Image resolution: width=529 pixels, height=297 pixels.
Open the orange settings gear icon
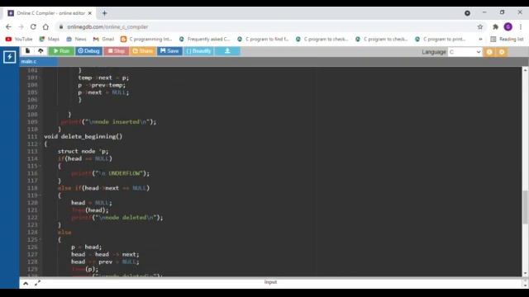502,52
